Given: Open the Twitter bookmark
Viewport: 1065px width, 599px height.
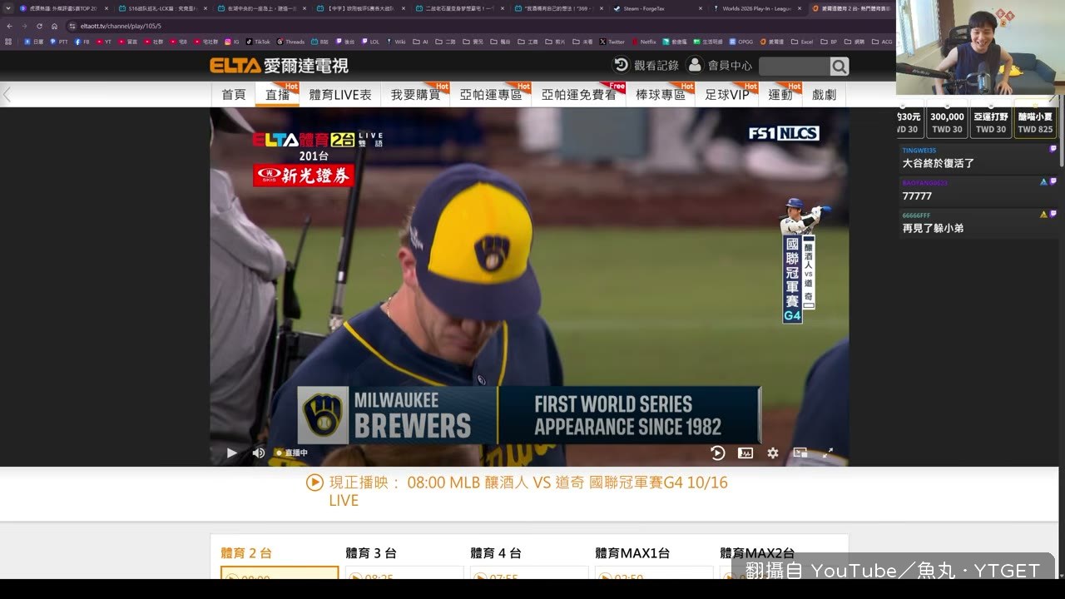Looking at the screenshot, I should coord(612,41).
